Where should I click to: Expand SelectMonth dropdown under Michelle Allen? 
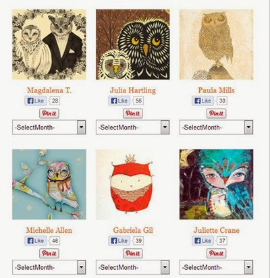[x=49, y=267]
